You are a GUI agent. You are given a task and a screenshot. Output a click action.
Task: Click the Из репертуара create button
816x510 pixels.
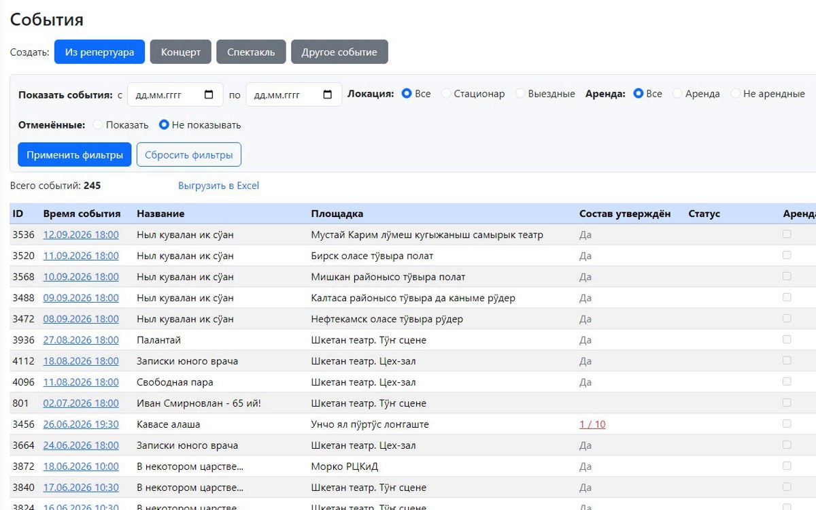click(x=99, y=52)
